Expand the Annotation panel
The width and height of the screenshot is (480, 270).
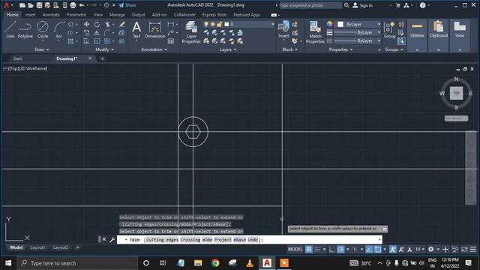tap(154, 49)
